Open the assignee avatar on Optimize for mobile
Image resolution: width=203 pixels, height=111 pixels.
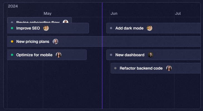pyautogui.click(x=59, y=55)
